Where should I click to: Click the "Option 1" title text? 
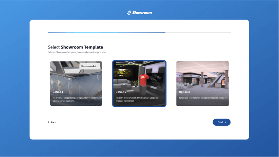pyautogui.click(x=58, y=92)
